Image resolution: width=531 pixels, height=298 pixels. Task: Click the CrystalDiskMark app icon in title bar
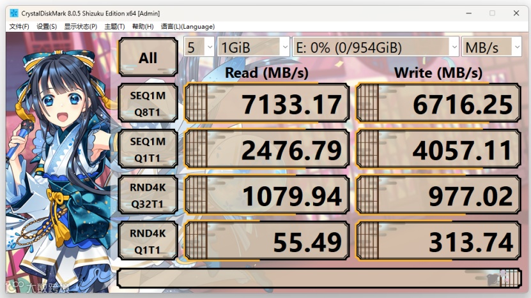[x=14, y=13]
